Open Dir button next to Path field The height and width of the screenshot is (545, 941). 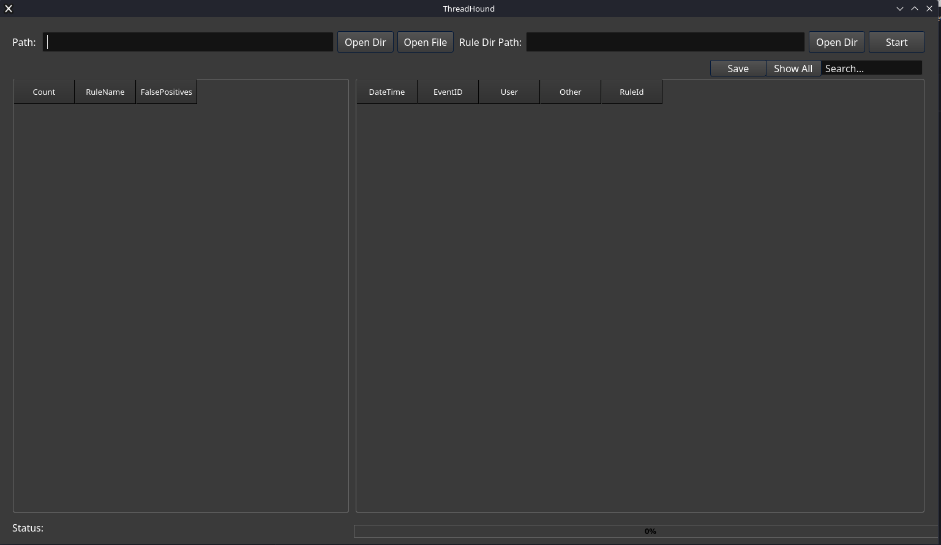[x=366, y=42]
